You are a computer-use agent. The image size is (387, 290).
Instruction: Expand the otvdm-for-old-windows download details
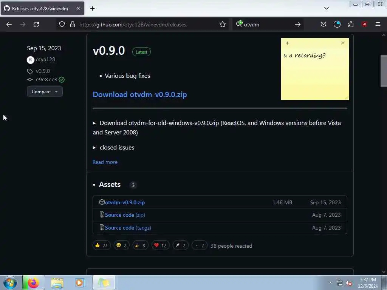point(217,128)
